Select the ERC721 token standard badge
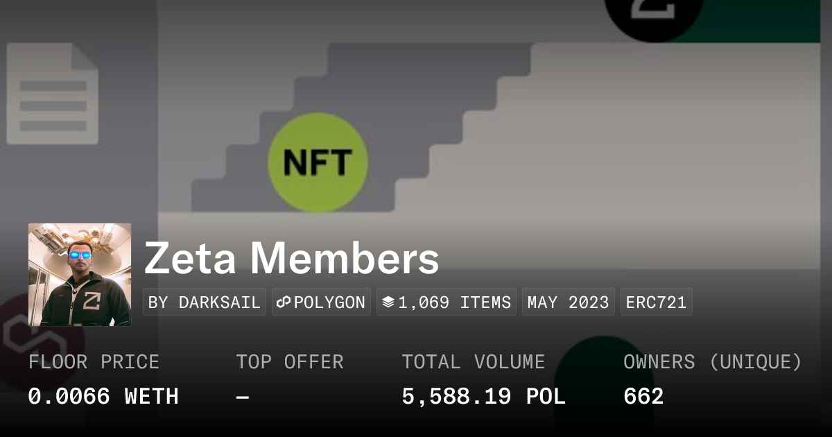The width and height of the screenshot is (832, 437). point(656,302)
